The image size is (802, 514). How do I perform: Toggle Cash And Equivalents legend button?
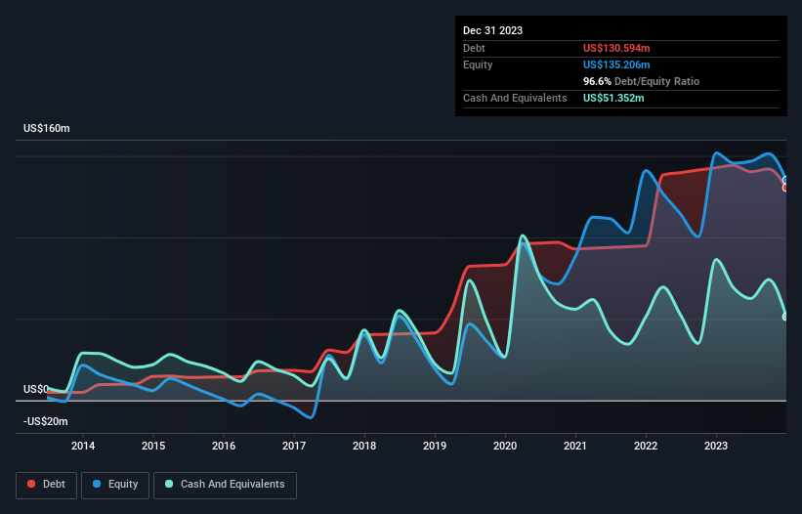(x=225, y=485)
